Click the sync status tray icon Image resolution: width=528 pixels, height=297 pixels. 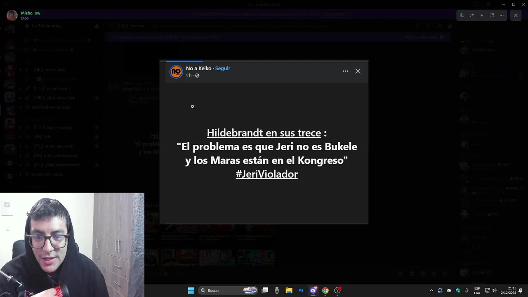click(x=440, y=290)
